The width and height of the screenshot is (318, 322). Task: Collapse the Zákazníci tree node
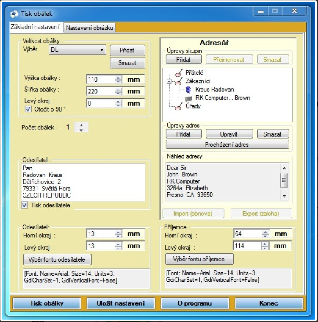169,81
